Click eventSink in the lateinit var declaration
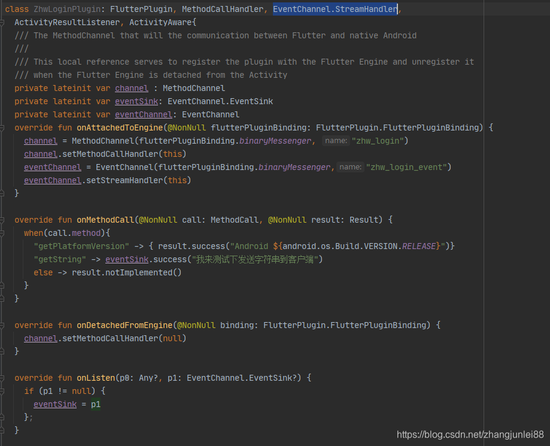Image resolution: width=550 pixels, height=446 pixels. pos(136,101)
